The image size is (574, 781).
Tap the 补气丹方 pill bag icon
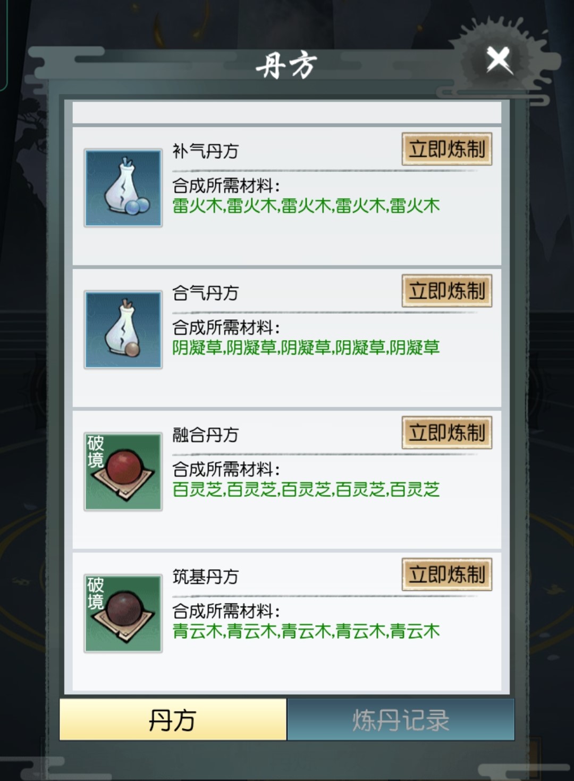point(123,188)
